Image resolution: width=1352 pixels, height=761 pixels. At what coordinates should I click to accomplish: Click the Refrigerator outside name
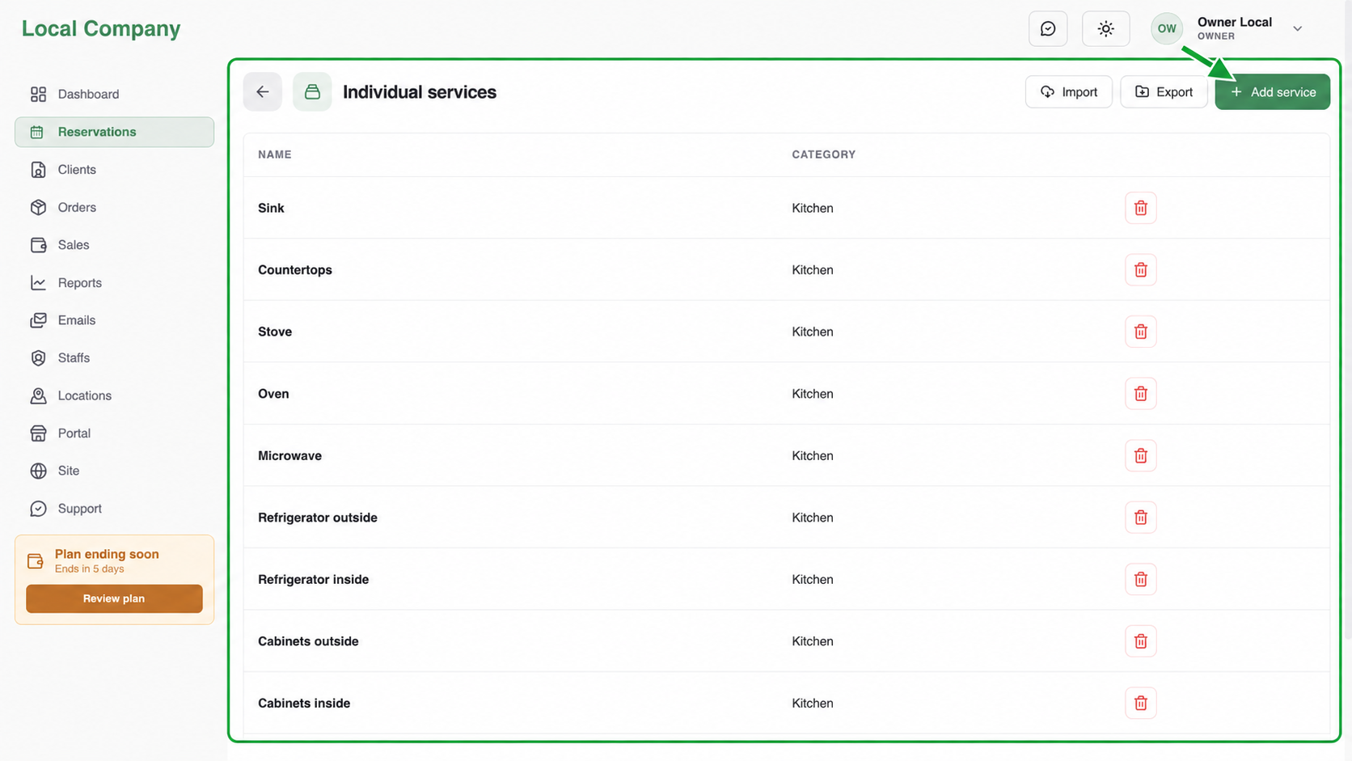318,518
